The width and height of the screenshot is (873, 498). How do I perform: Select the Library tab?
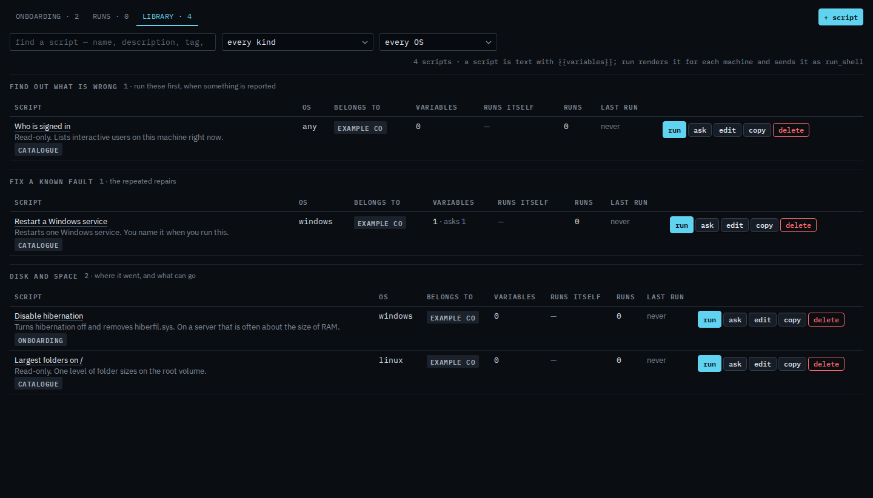[x=167, y=16]
